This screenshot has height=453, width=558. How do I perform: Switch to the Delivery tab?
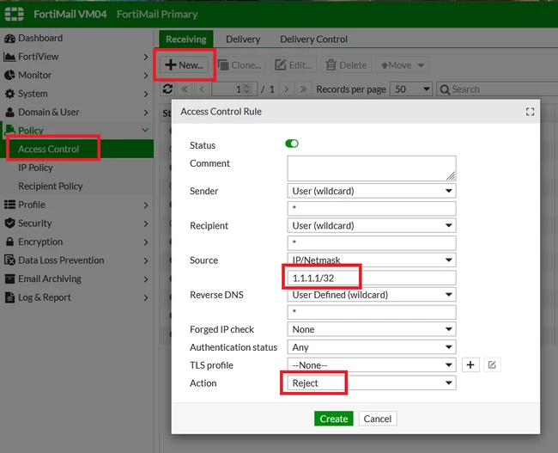coord(243,40)
